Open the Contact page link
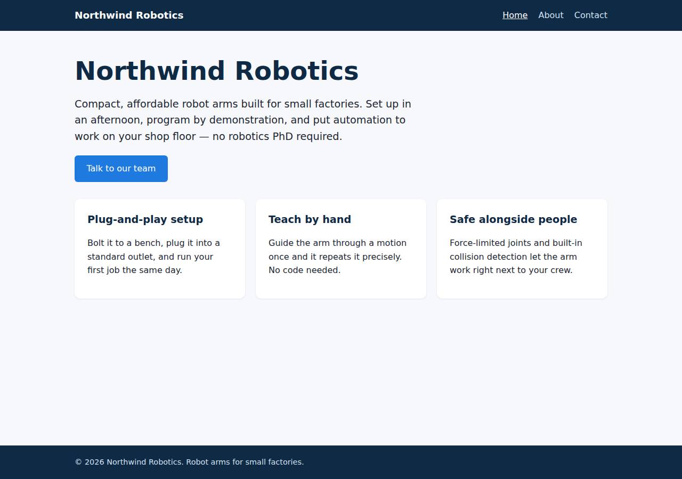 590,15
